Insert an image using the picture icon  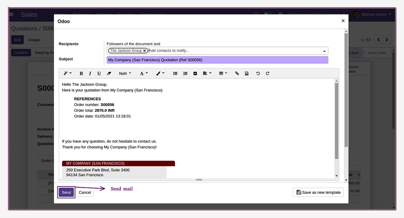246,74
